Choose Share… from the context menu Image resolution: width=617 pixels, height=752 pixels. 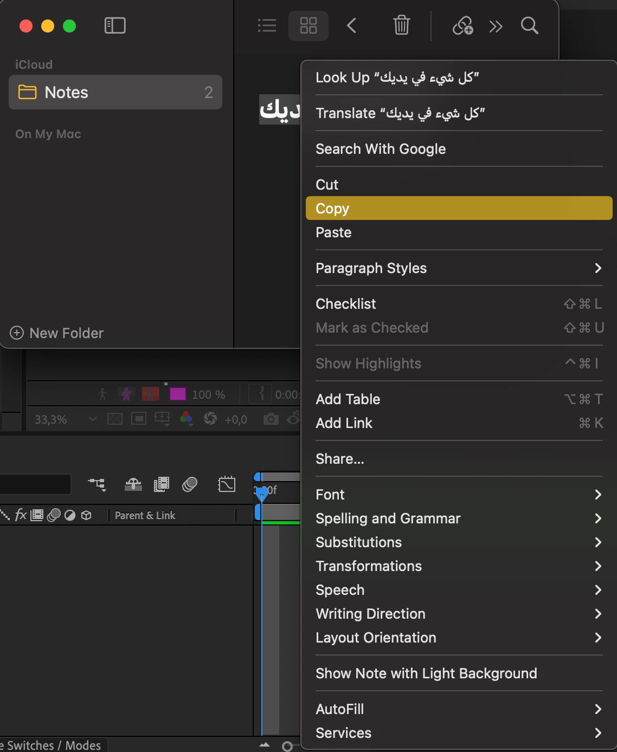pyautogui.click(x=459, y=459)
